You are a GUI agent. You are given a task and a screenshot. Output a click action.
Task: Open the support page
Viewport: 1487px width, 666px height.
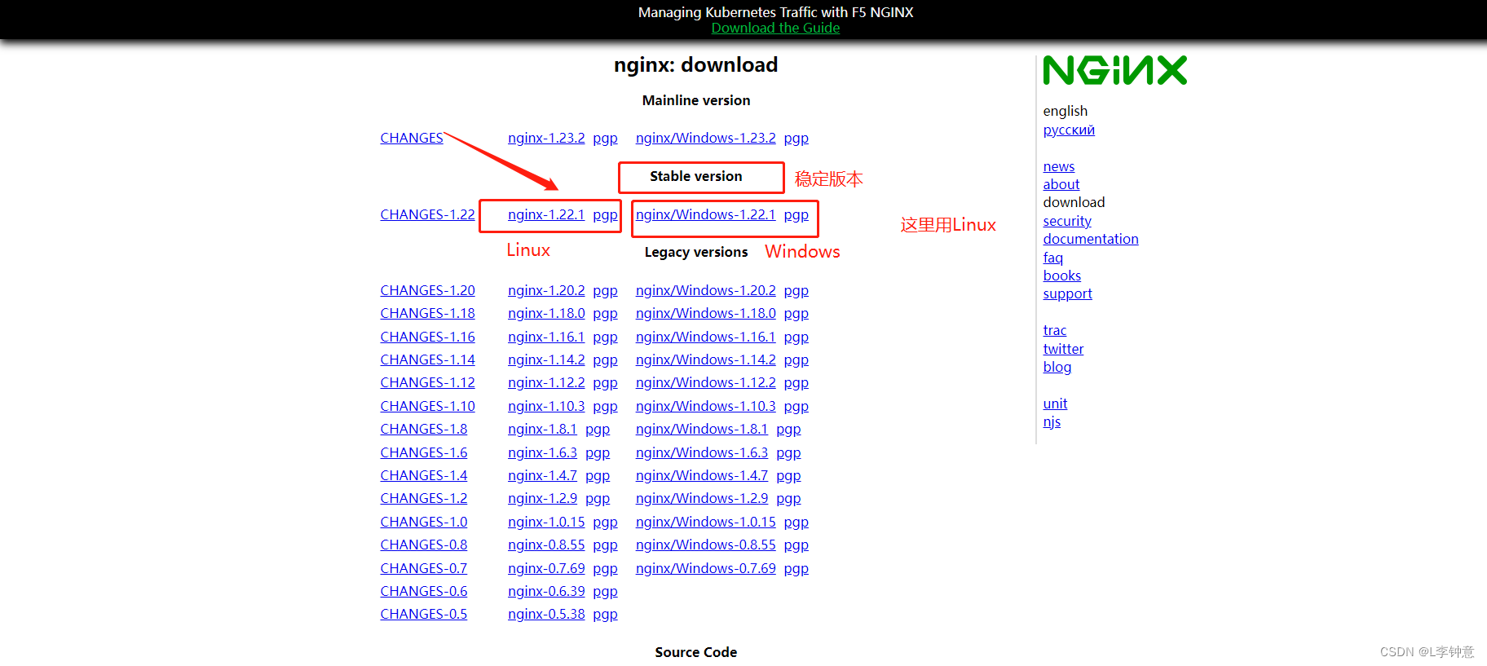pyautogui.click(x=1067, y=293)
